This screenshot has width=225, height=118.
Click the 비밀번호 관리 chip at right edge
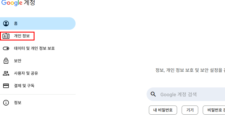point(214,110)
